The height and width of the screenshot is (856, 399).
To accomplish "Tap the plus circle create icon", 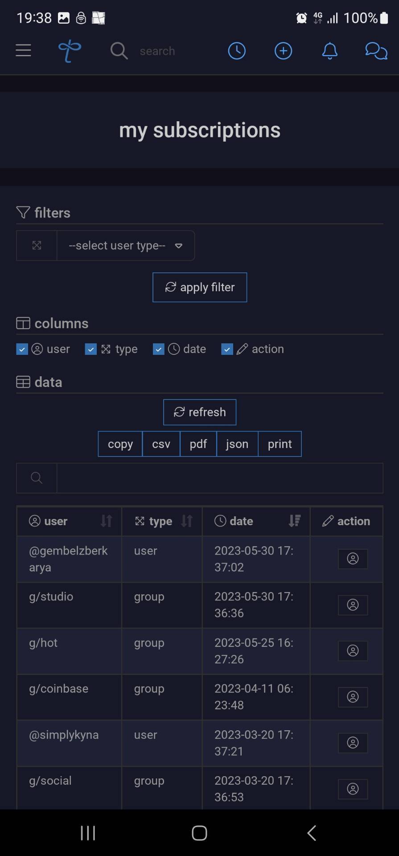I will point(283,51).
